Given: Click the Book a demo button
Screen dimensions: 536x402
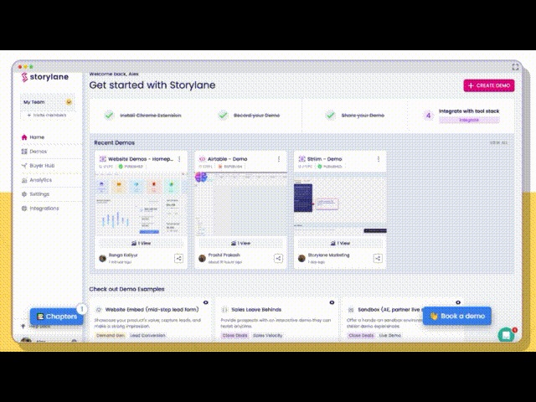Looking at the screenshot, I should (x=457, y=317).
